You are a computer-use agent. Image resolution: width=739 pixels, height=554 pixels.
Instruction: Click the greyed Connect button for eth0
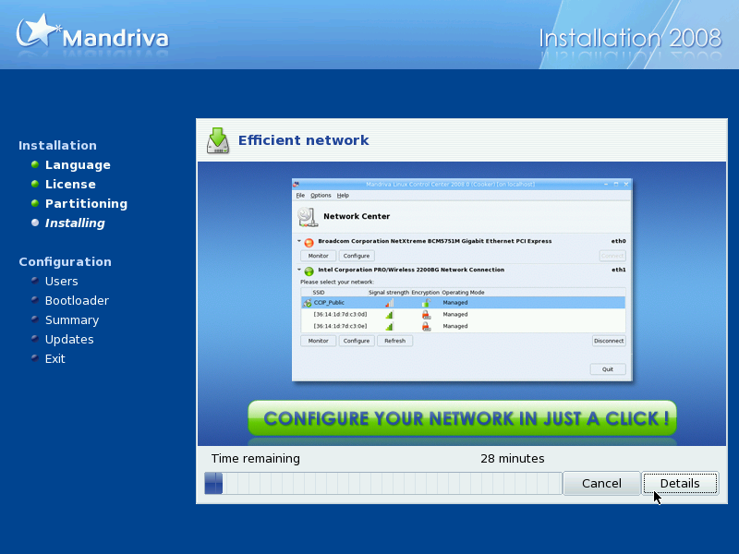(x=612, y=256)
